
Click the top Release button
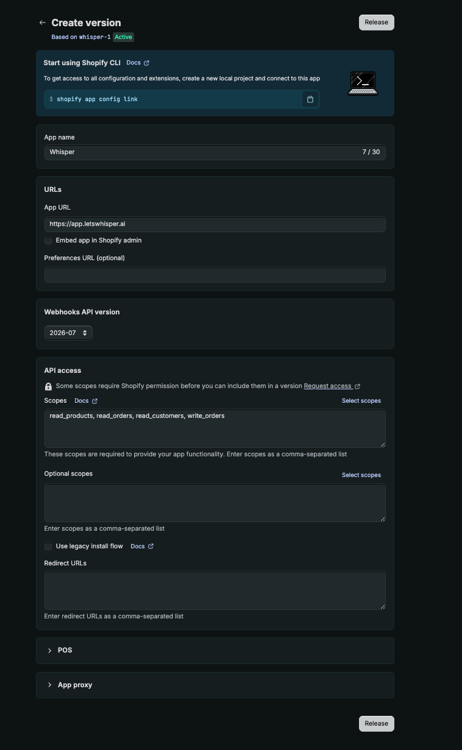click(x=377, y=23)
